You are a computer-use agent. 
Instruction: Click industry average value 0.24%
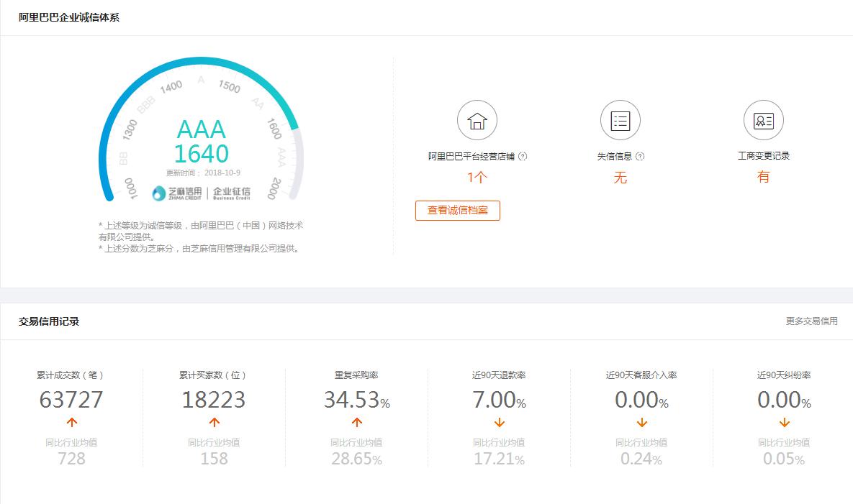(641, 459)
